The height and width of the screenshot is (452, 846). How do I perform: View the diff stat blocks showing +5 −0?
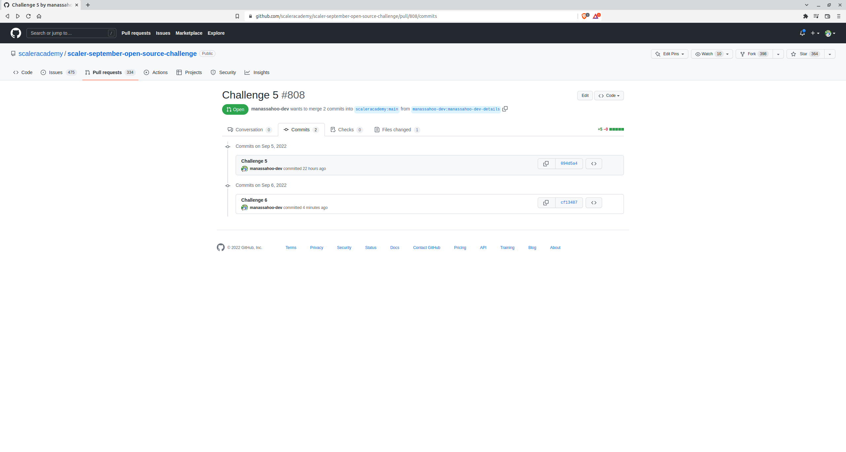pyautogui.click(x=616, y=129)
